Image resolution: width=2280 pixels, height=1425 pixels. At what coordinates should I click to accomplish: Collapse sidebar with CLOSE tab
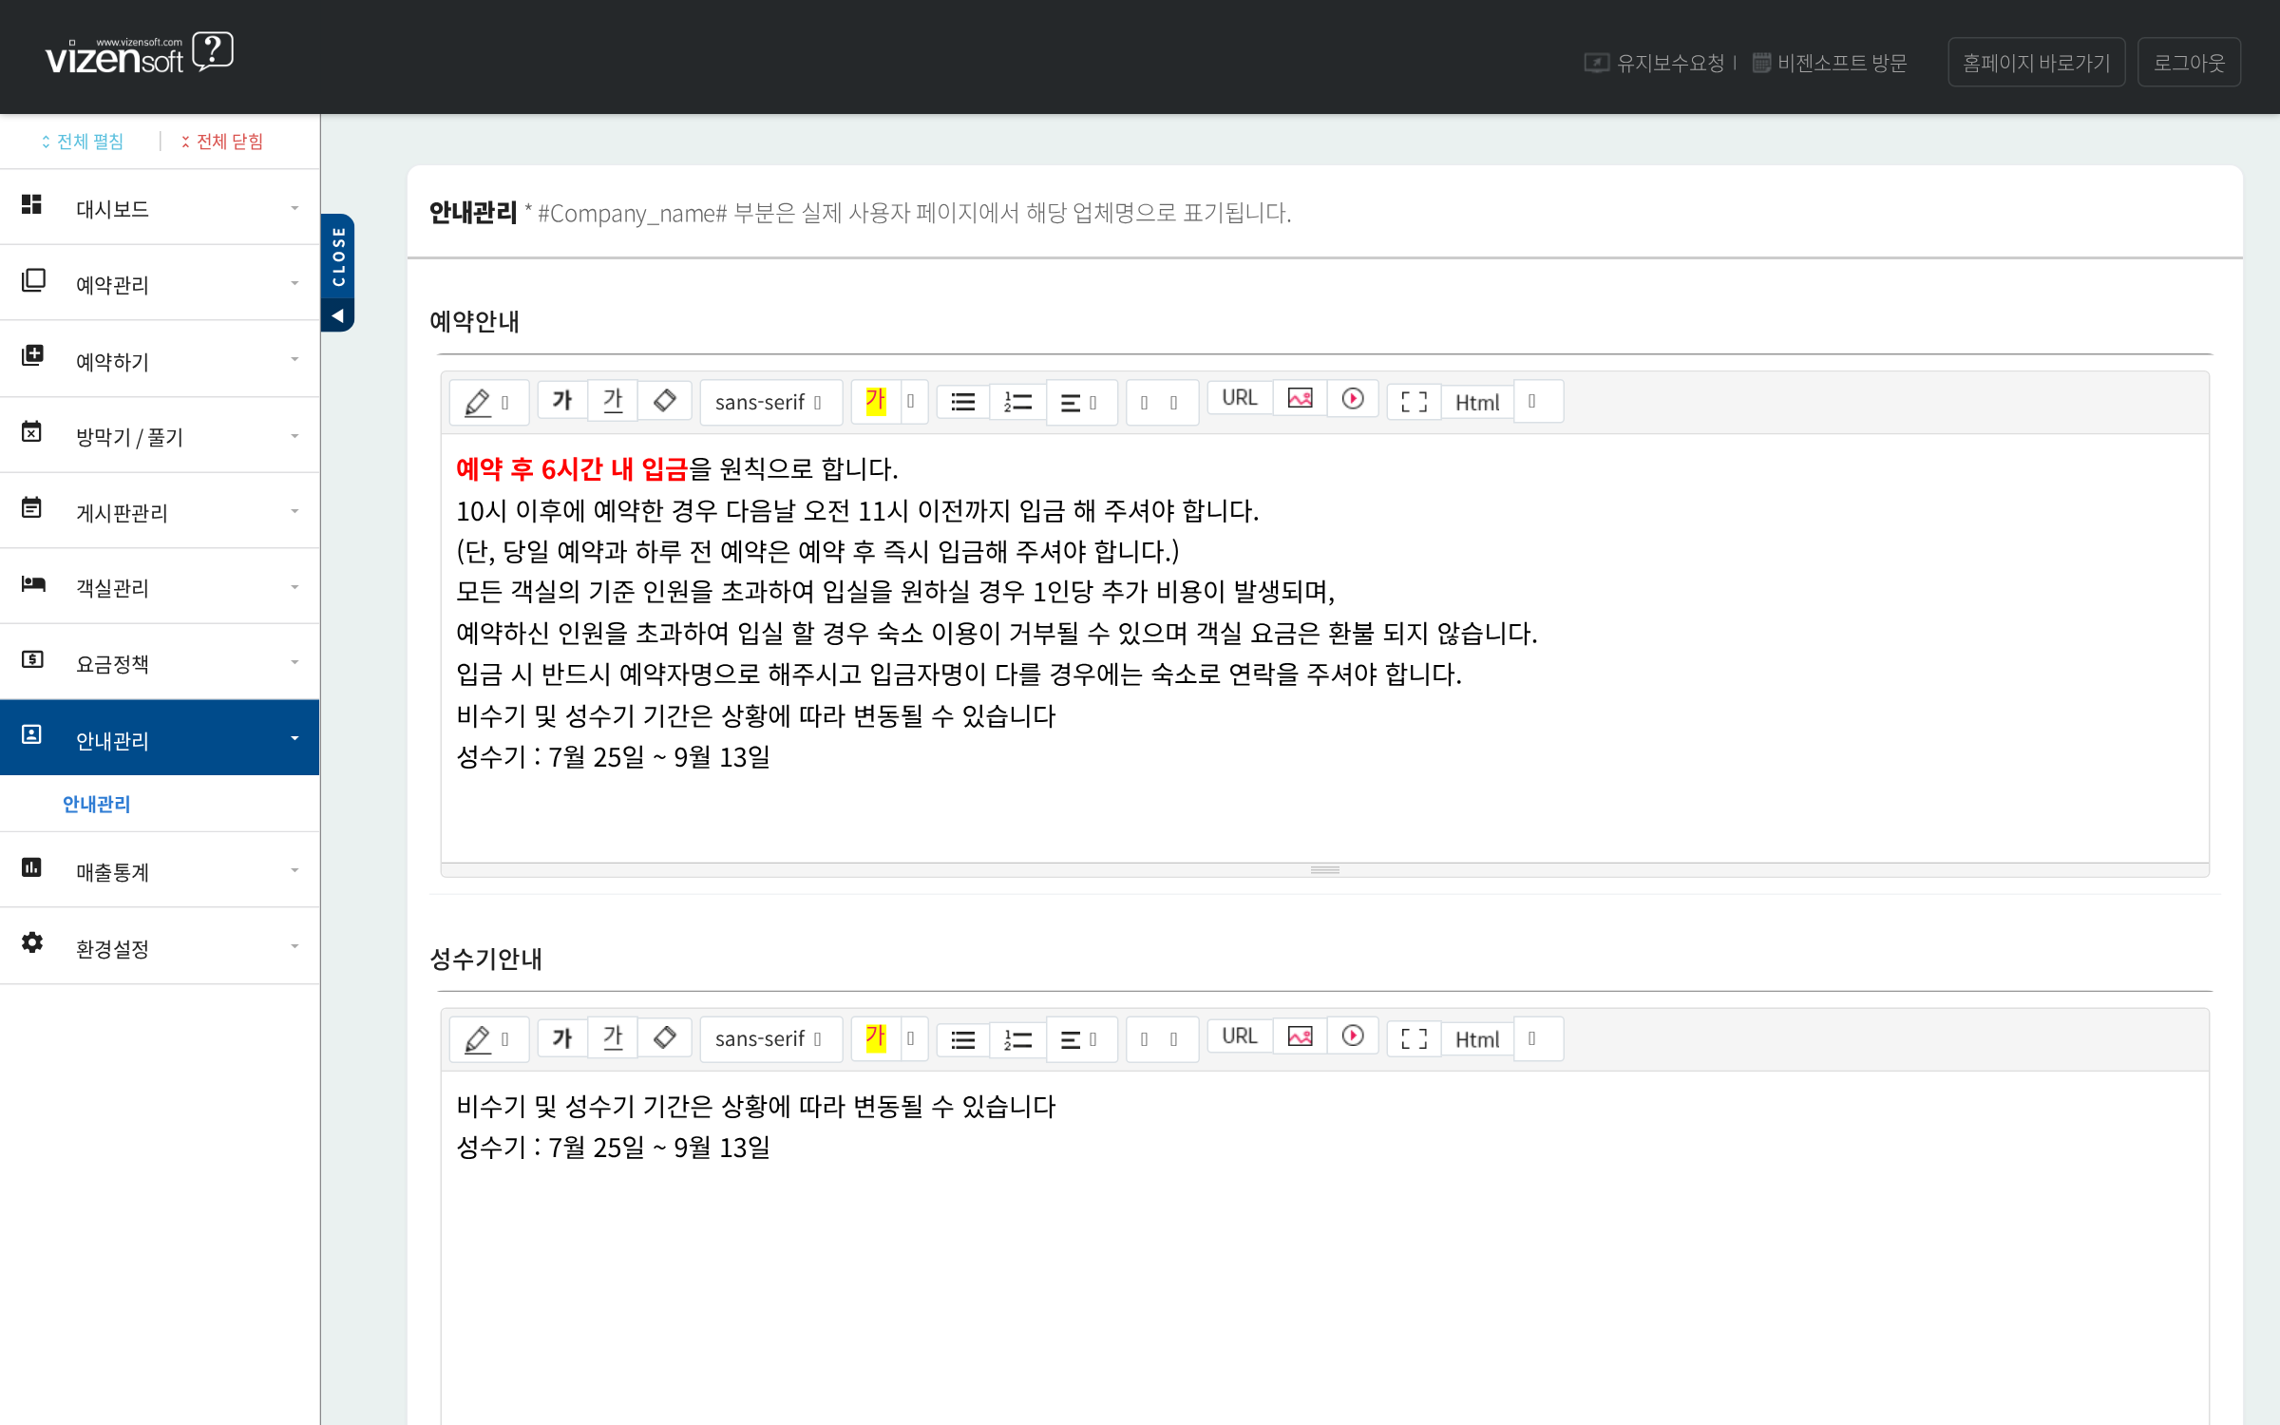point(338,273)
